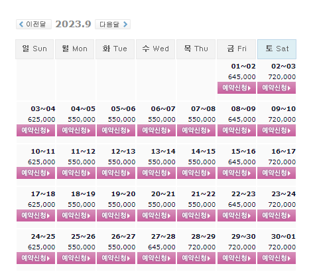313x280 pixels.
Task: Select the 13~14 date label
Action: pos(163,151)
